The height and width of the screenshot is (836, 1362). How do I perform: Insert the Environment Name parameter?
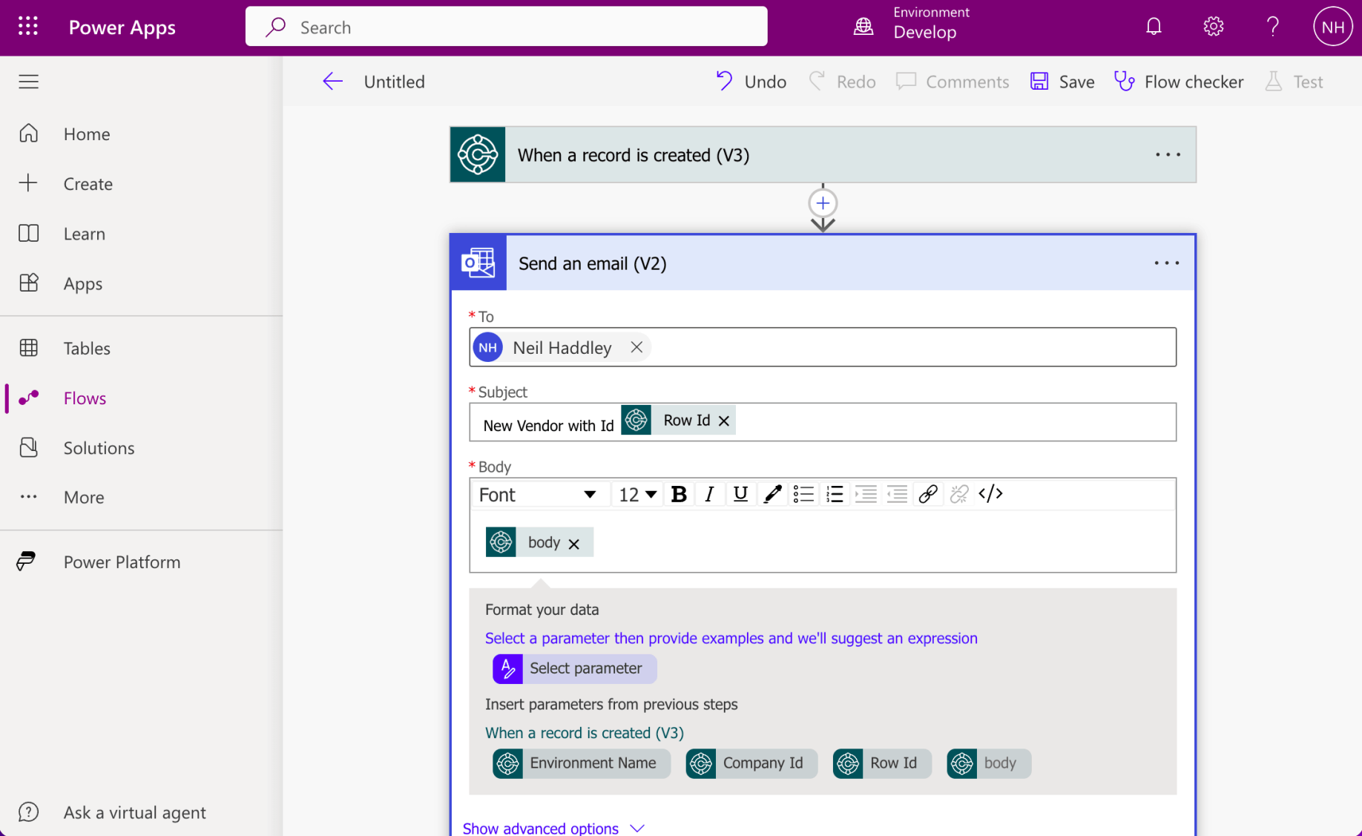tap(582, 763)
